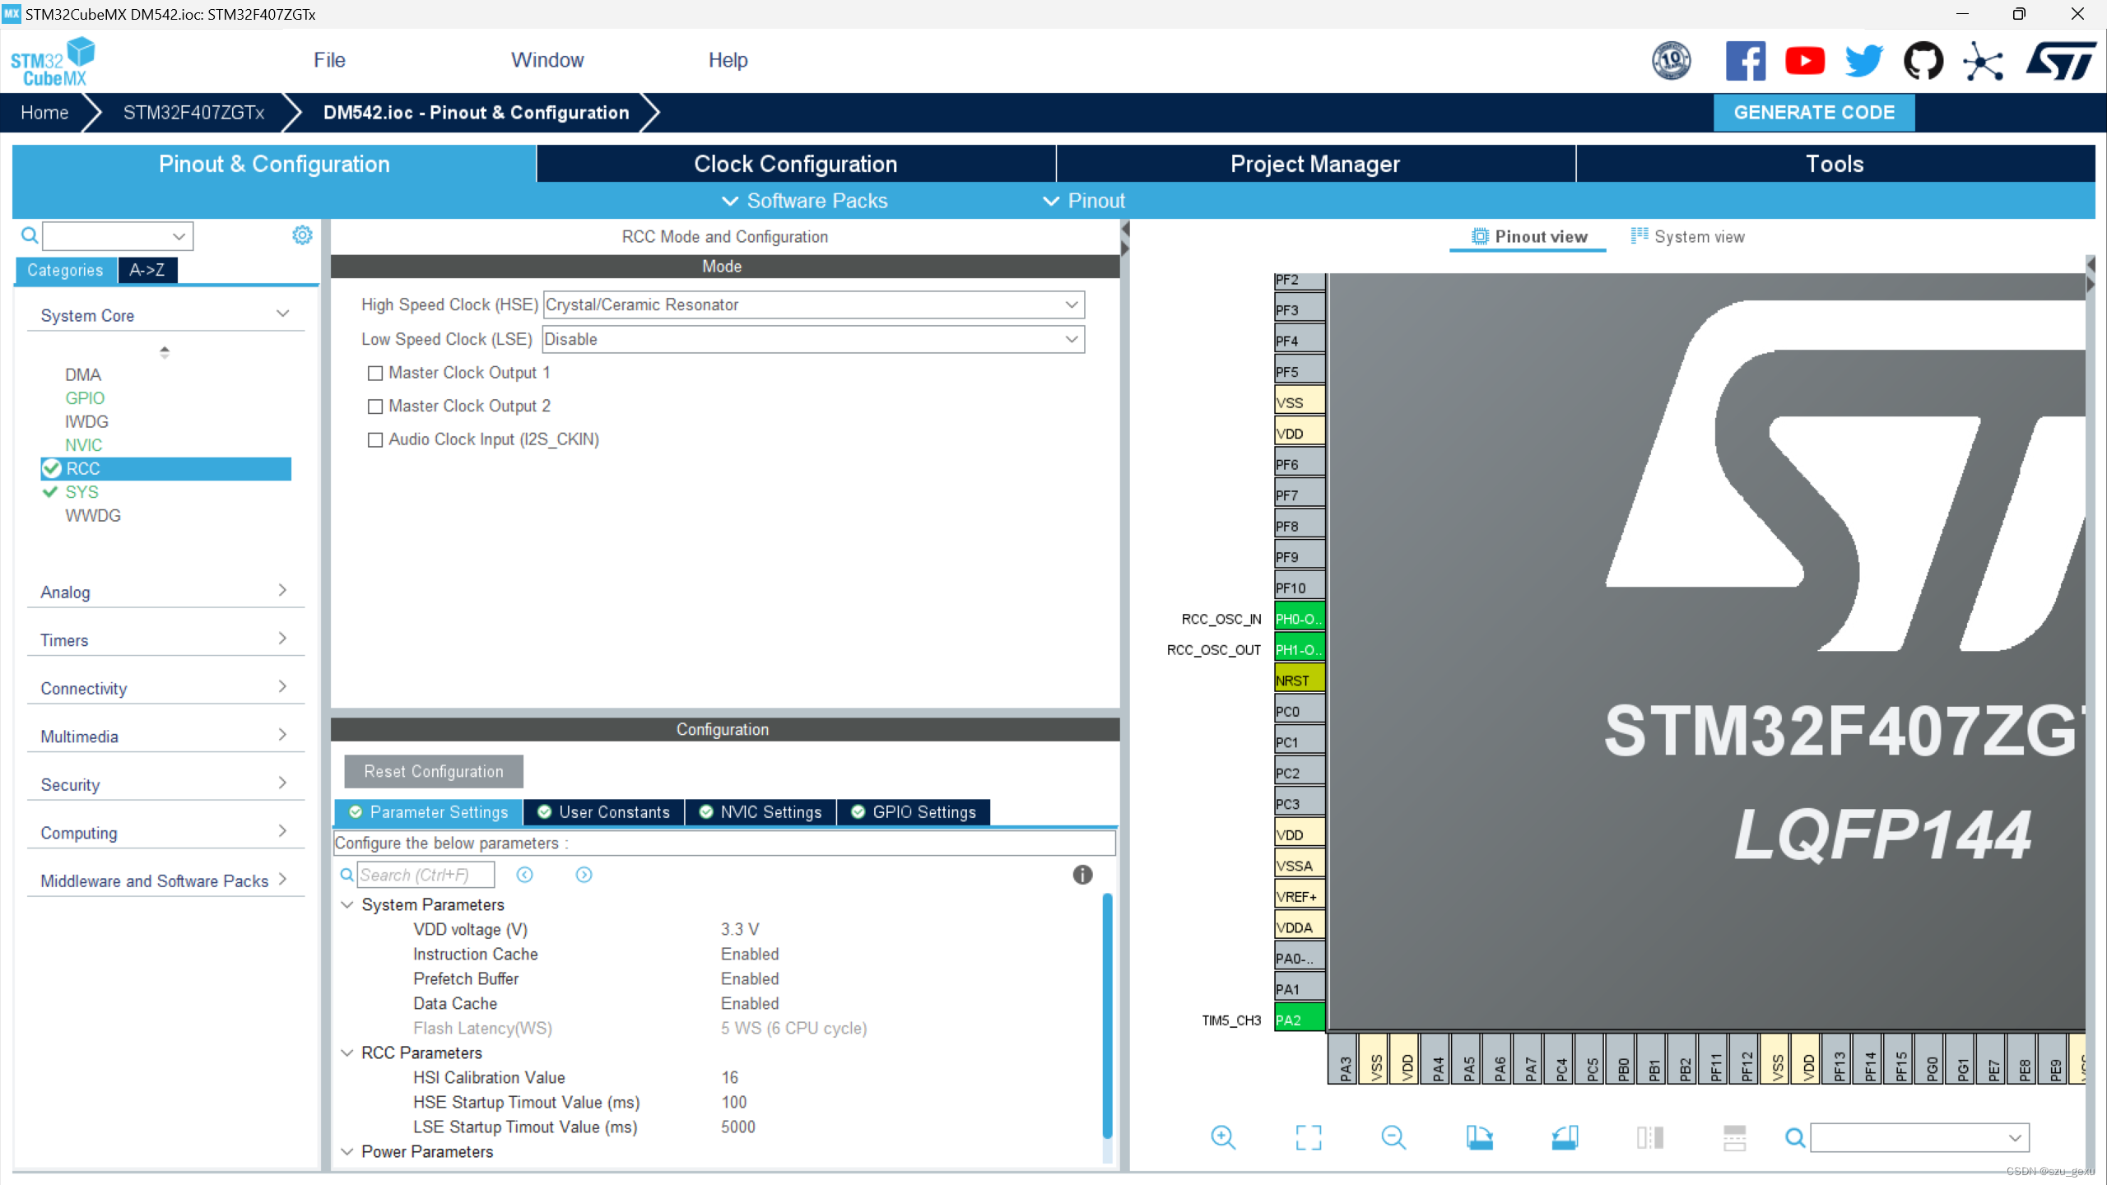Image resolution: width=2107 pixels, height=1185 pixels.
Task: Open the GPIO Settings tab
Action: tap(914, 812)
